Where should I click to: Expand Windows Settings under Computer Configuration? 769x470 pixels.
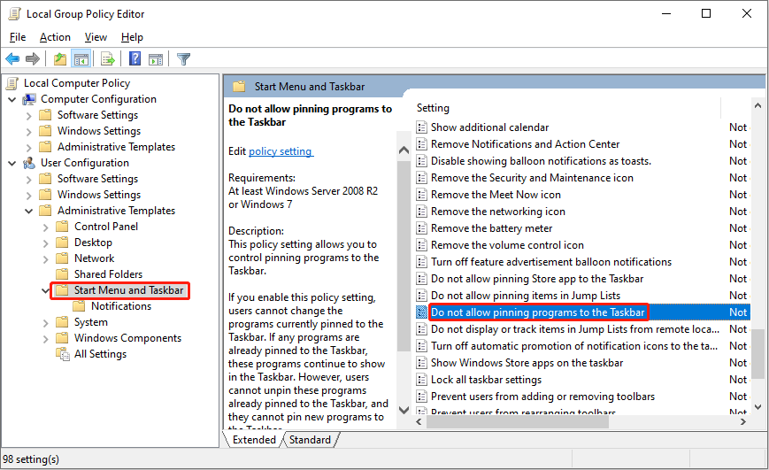[x=29, y=132]
